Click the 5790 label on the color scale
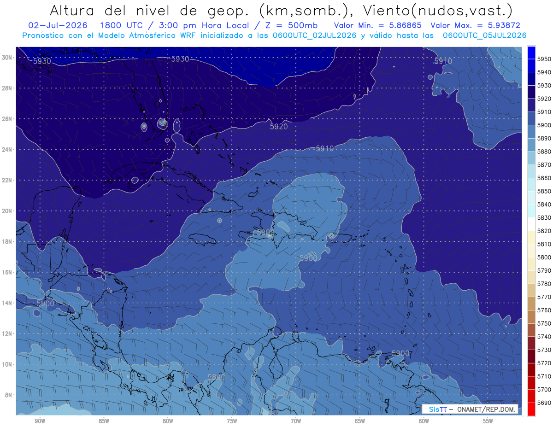This screenshot has width=553, height=427. point(544,270)
